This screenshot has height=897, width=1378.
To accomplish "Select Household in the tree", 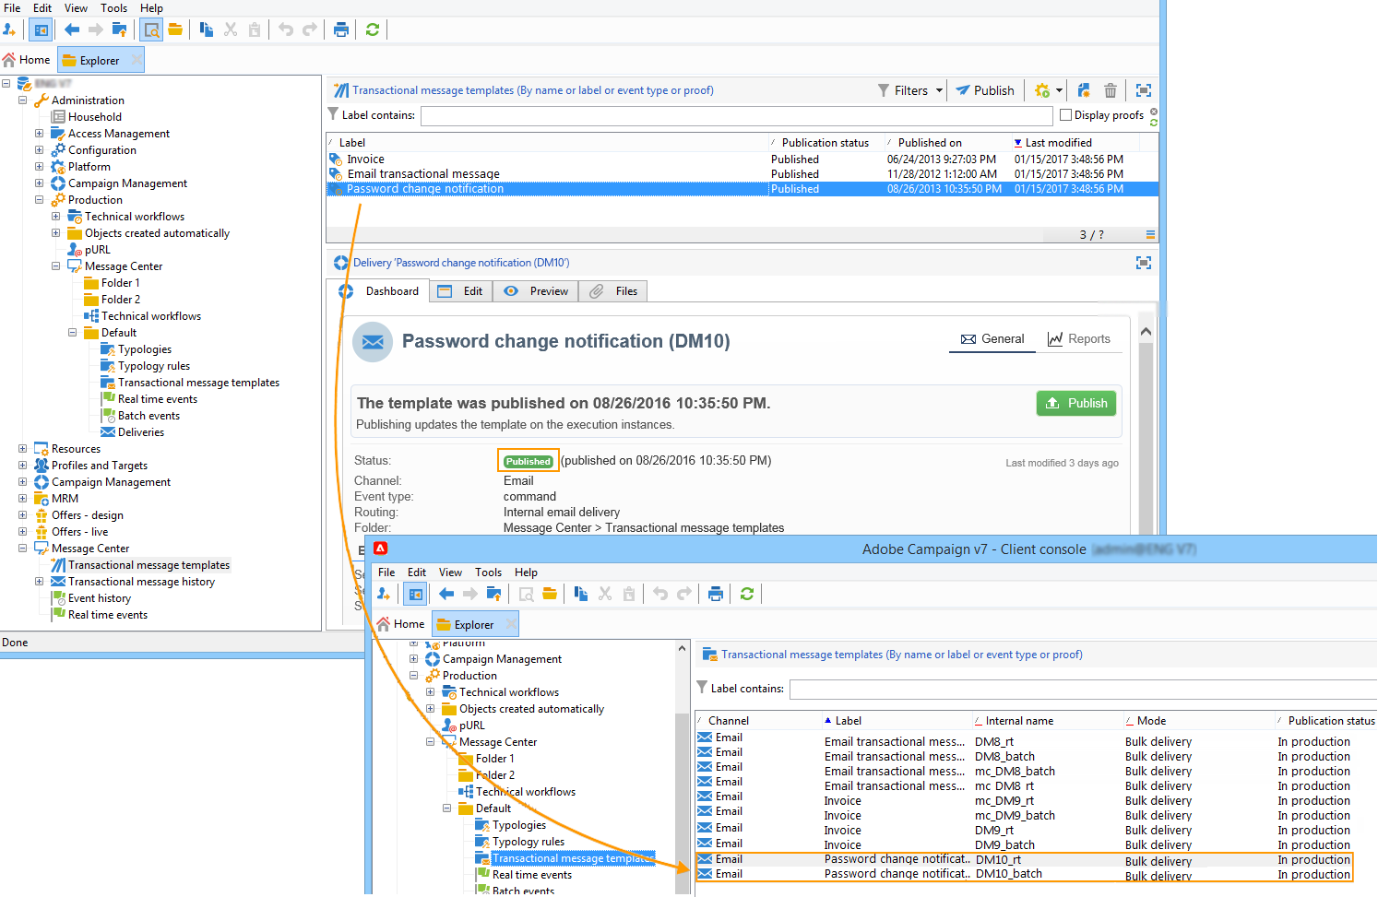I will (94, 117).
